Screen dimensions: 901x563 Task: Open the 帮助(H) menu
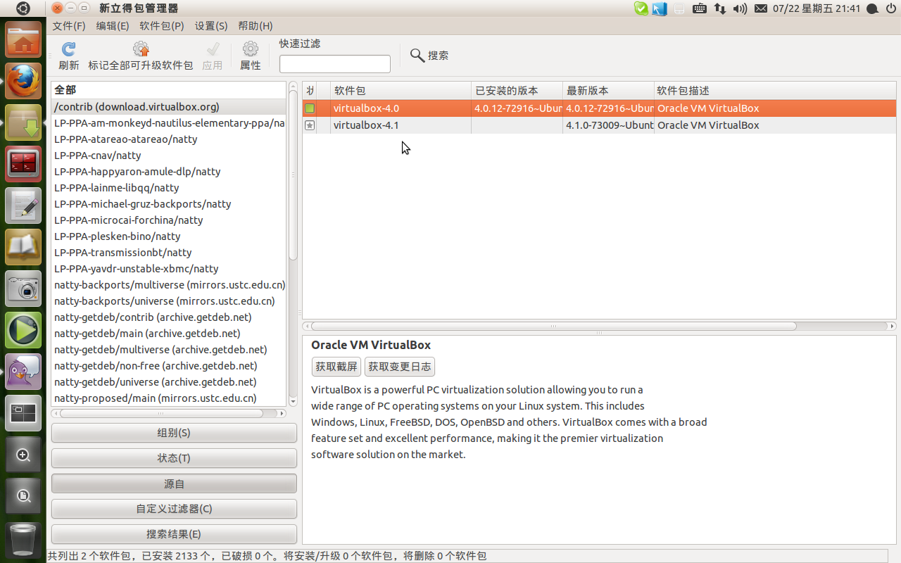point(256,26)
